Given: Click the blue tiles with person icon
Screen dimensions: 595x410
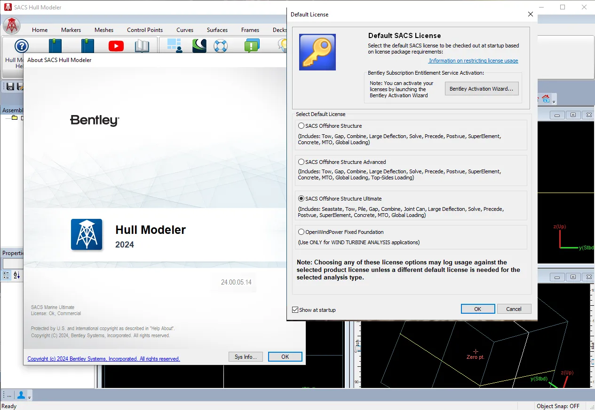Looking at the screenshot, I should [x=174, y=46].
